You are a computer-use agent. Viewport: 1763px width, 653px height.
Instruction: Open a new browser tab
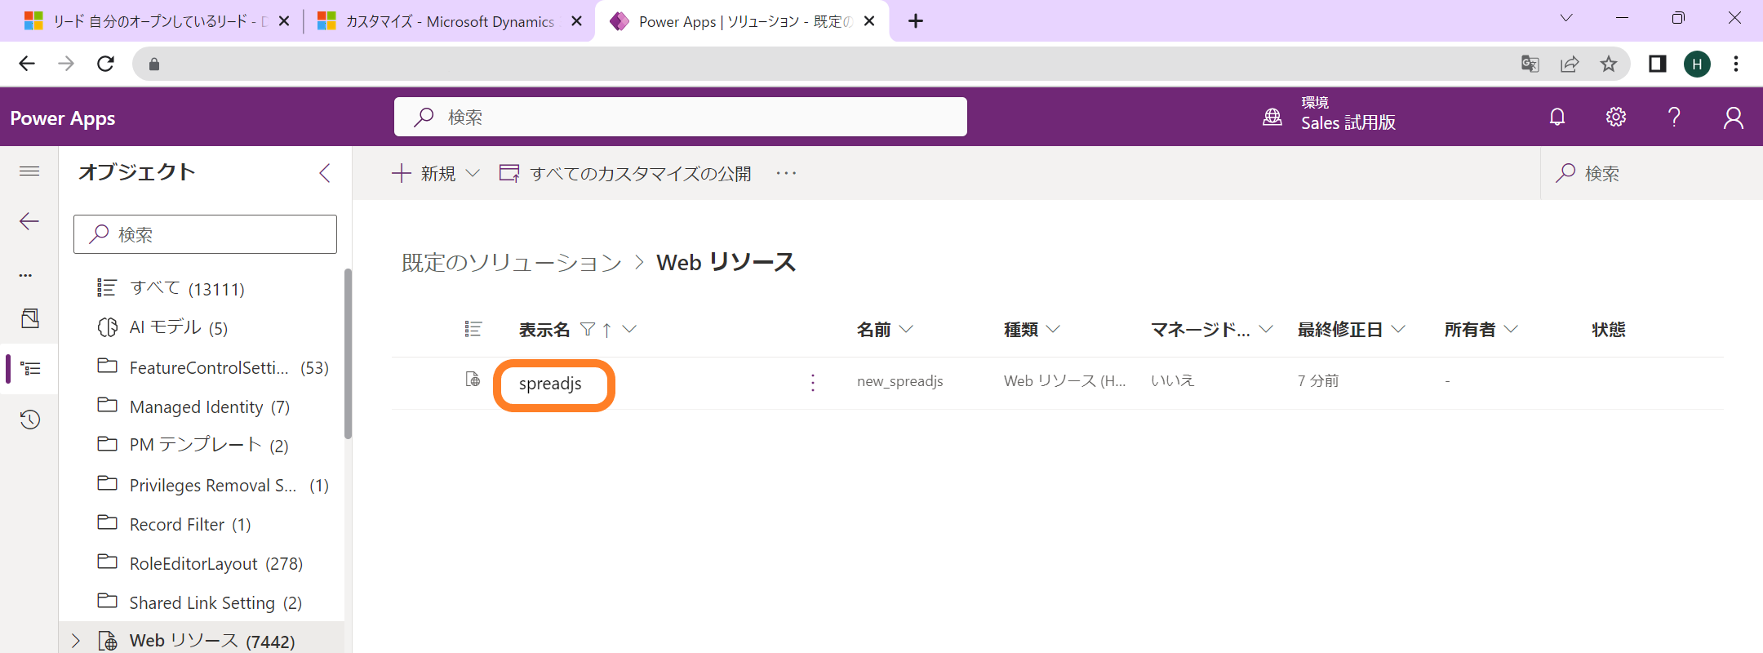[x=916, y=21]
